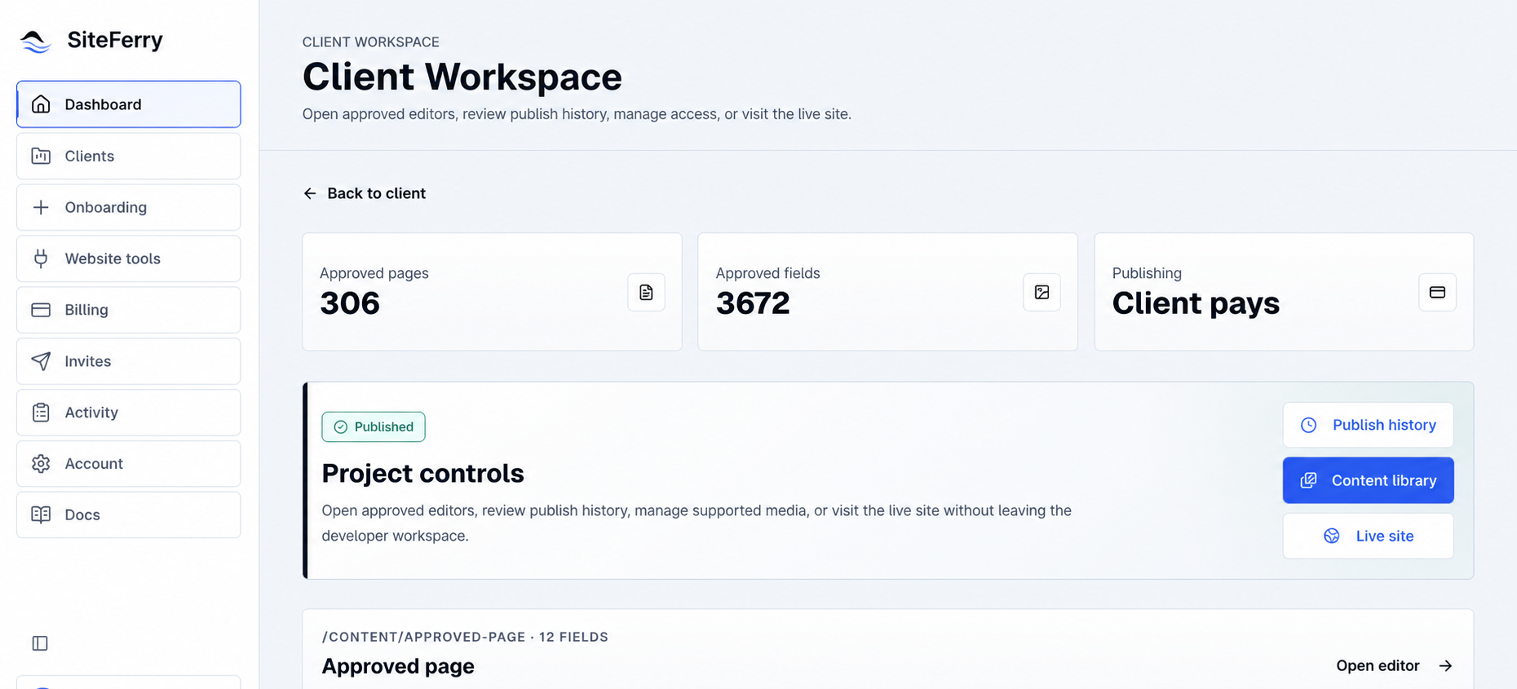Image resolution: width=1517 pixels, height=689 pixels.
Task: Click the Approved page title
Action: [x=398, y=666]
